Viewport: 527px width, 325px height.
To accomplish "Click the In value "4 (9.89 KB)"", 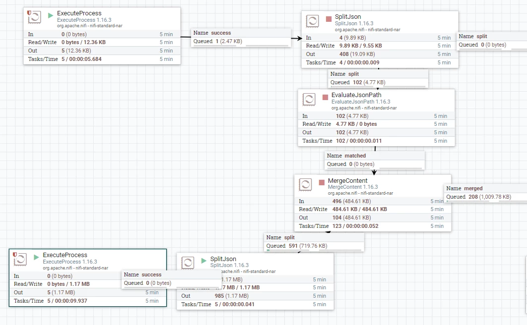I will pyautogui.click(x=352, y=38).
